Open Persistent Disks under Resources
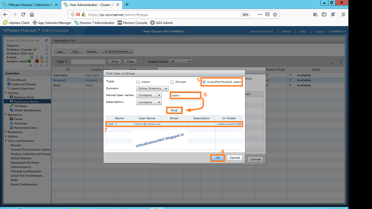 click(x=26, y=128)
